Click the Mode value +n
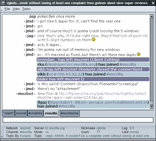The width and height of the screenshot is (156, 141). pyautogui.click(x=47, y=132)
